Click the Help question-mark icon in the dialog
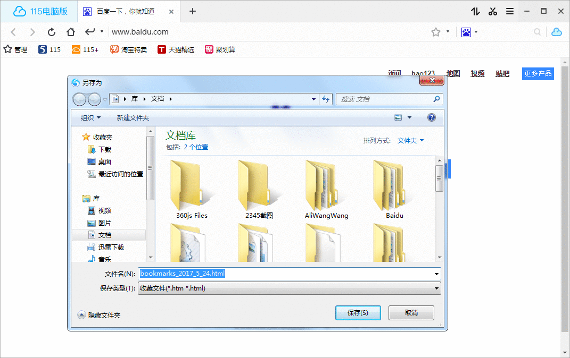Image resolution: width=570 pixels, height=358 pixels. pyautogui.click(x=431, y=117)
